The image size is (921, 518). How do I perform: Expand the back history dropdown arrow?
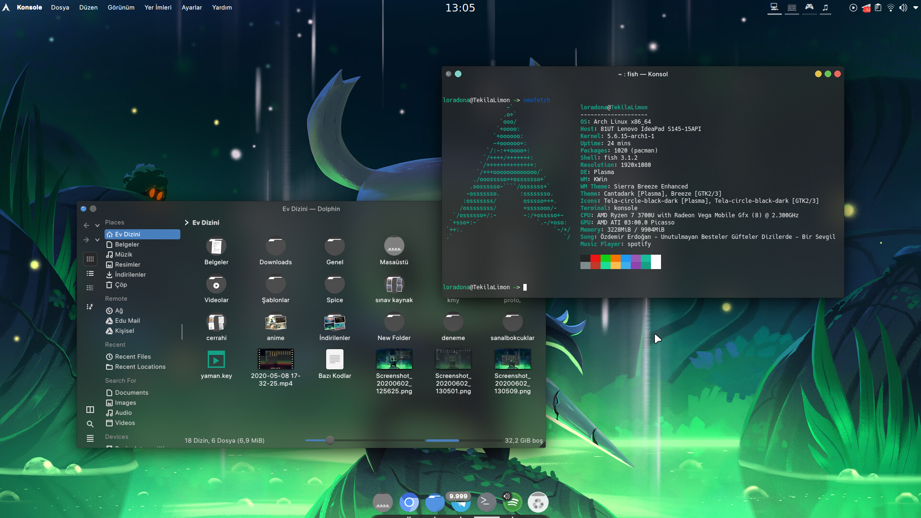97,225
